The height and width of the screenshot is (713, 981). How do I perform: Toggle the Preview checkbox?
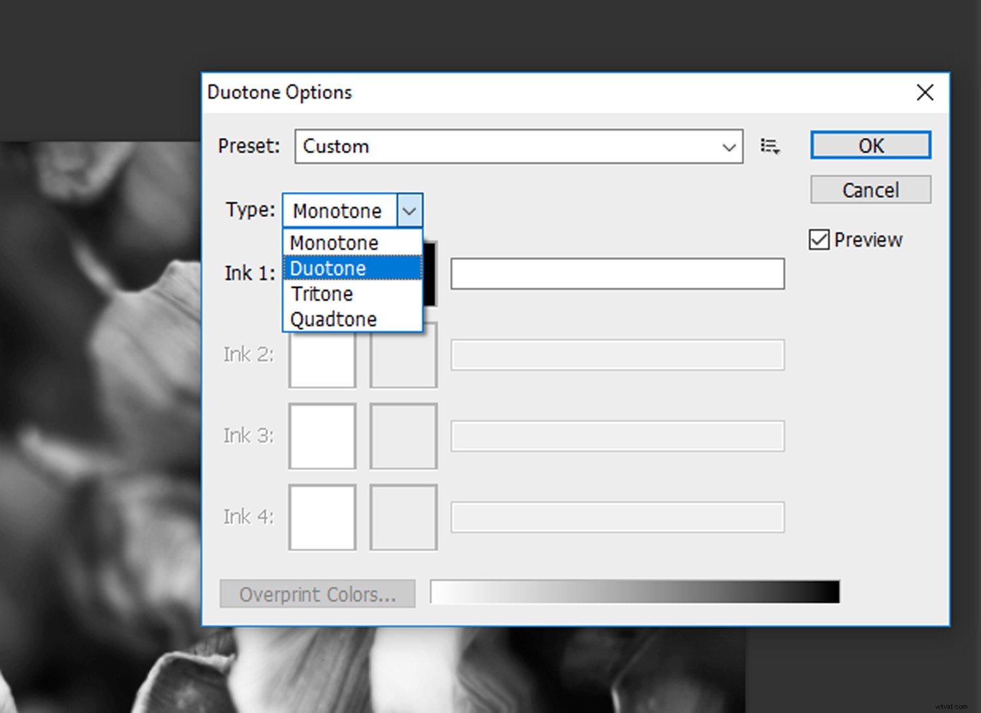819,239
